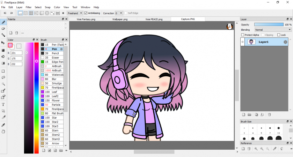Click the Move tool icon
293x157 pixels.
[x=3, y=43]
